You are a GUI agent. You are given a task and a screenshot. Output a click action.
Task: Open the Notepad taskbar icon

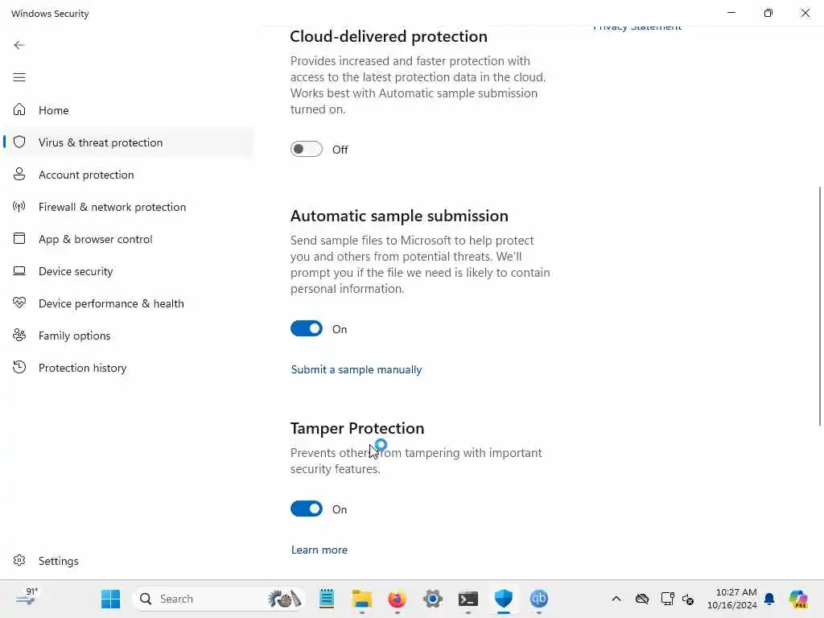tap(327, 599)
